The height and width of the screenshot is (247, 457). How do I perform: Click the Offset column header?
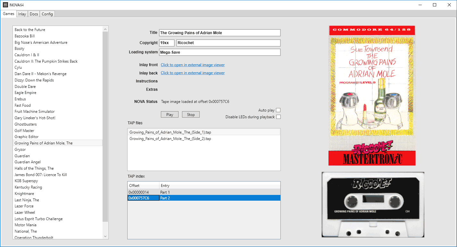point(143,186)
